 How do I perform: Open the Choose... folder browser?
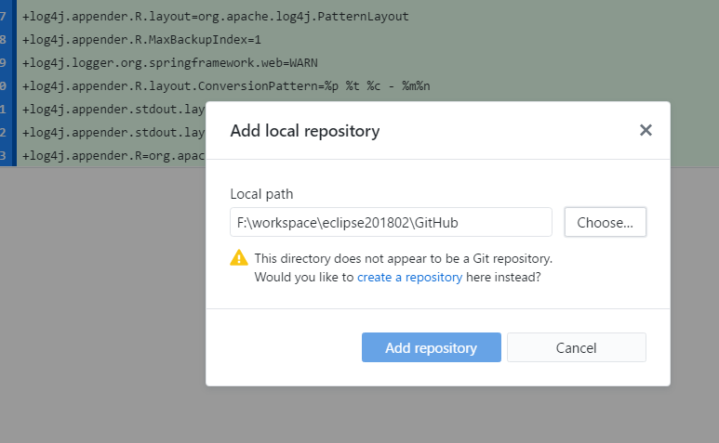[x=605, y=222]
